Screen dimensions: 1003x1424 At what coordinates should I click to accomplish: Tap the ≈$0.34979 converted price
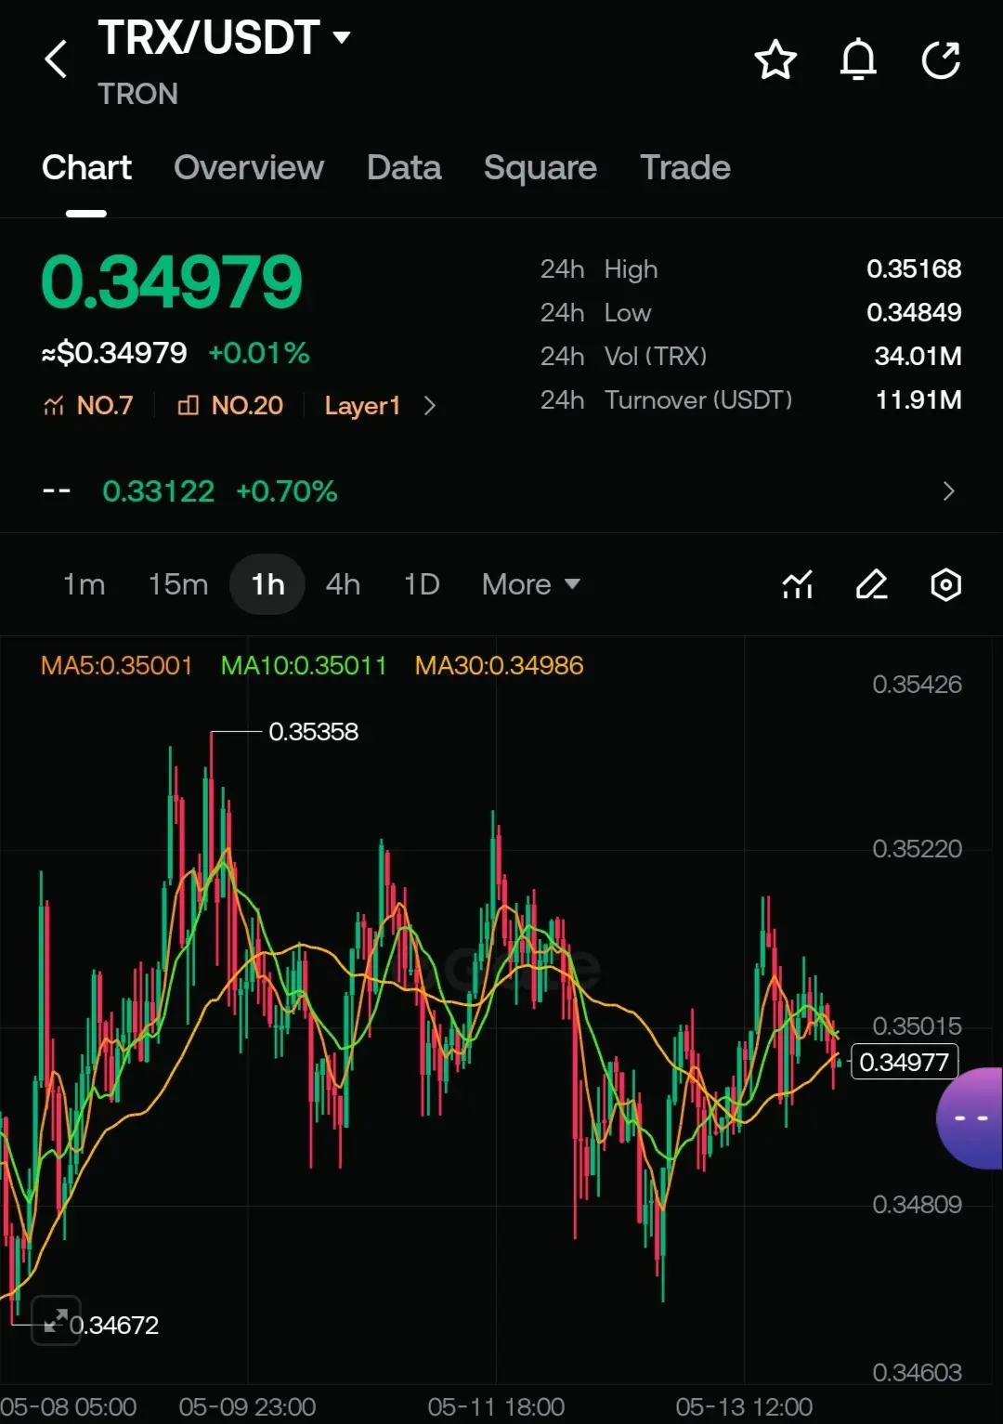tap(114, 353)
